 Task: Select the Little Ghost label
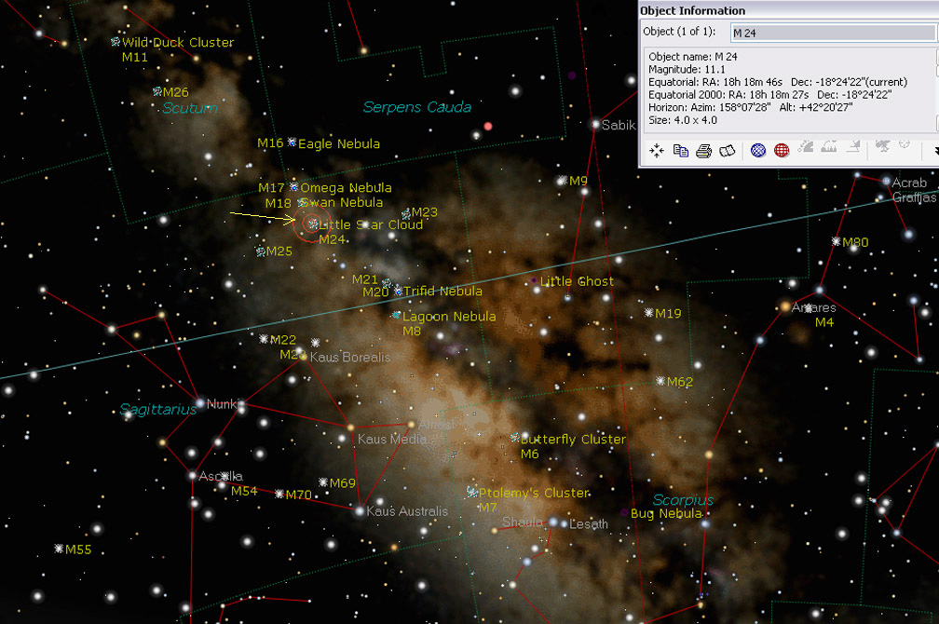point(573,281)
